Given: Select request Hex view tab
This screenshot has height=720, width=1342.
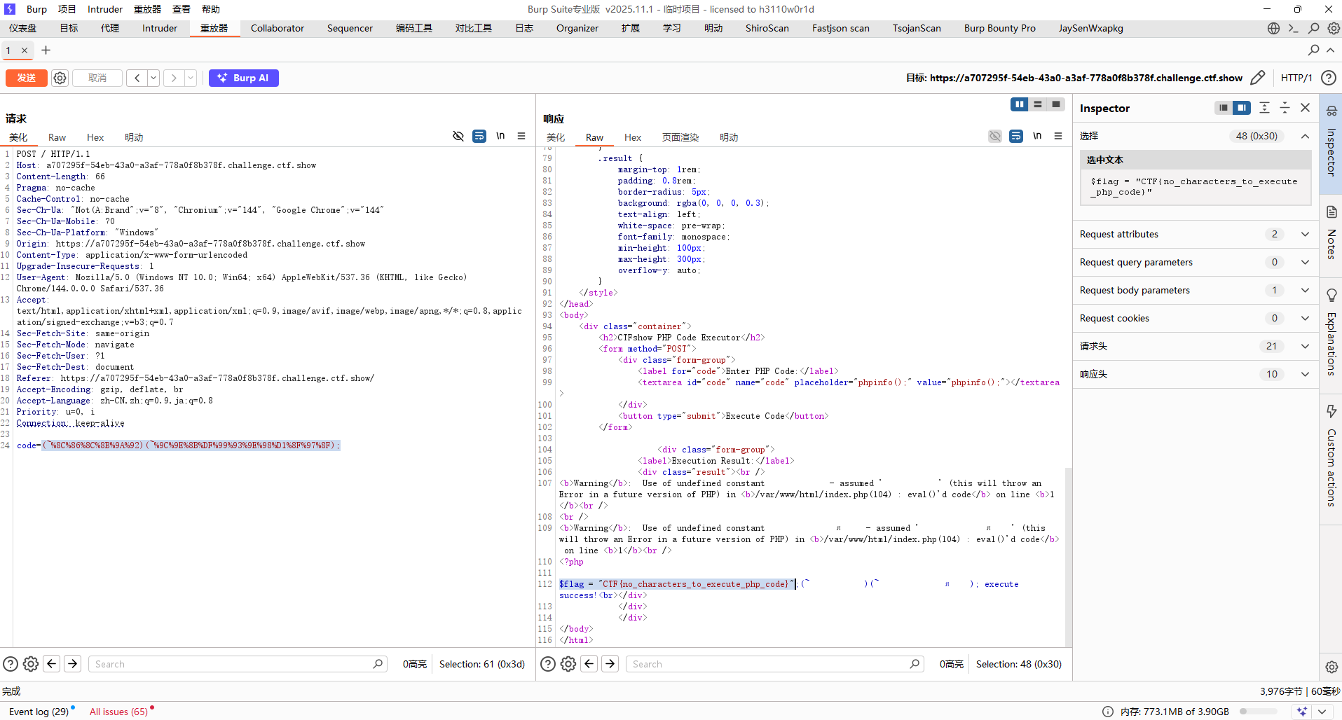Looking at the screenshot, I should coord(95,137).
